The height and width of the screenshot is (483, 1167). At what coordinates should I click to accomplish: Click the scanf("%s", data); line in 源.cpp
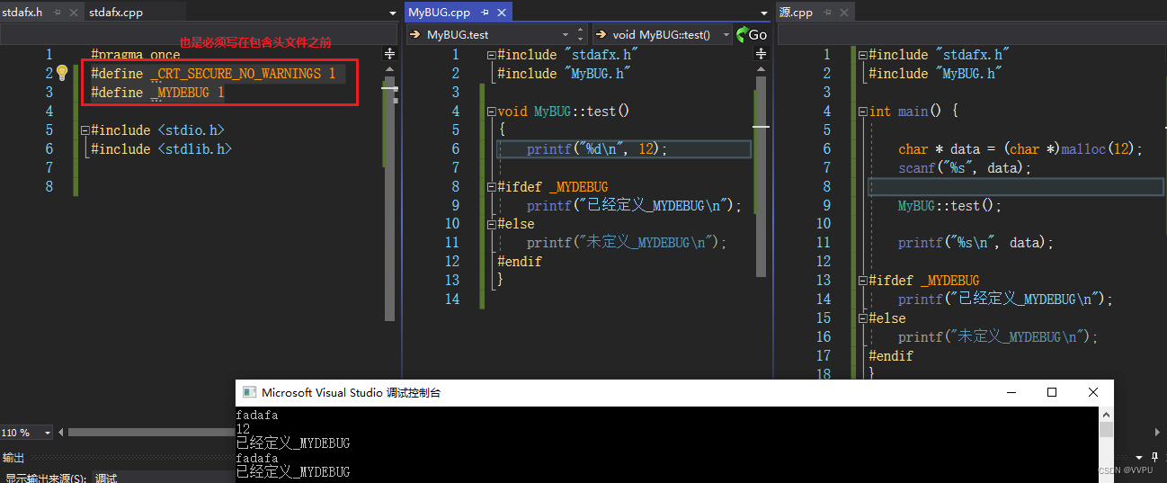tap(965, 168)
